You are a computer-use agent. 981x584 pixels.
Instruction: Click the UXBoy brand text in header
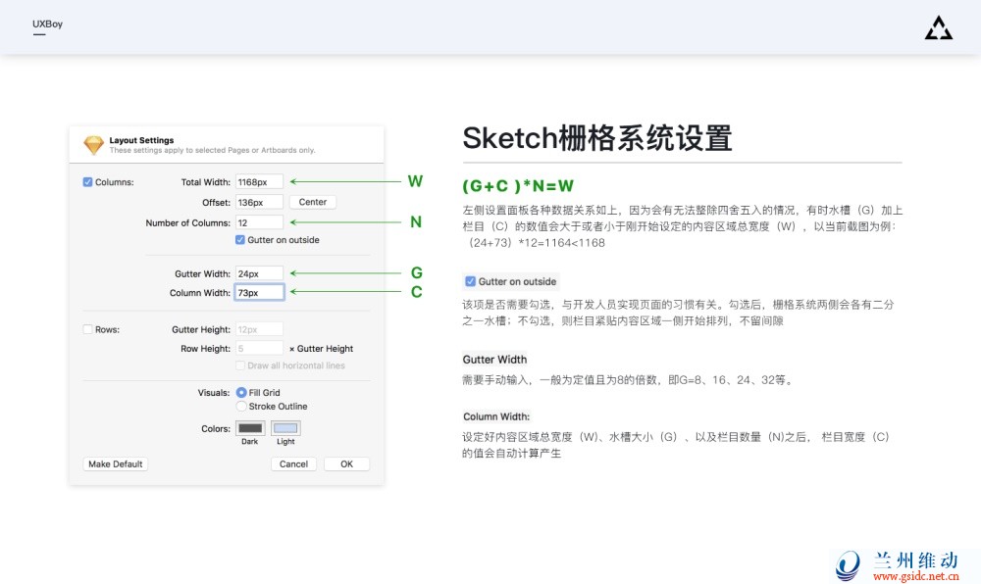coord(47,24)
